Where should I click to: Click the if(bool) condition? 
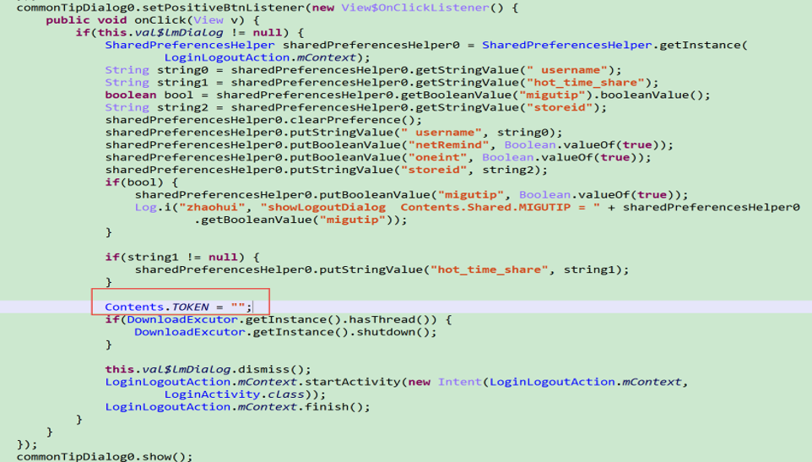pyautogui.click(x=134, y=182)
